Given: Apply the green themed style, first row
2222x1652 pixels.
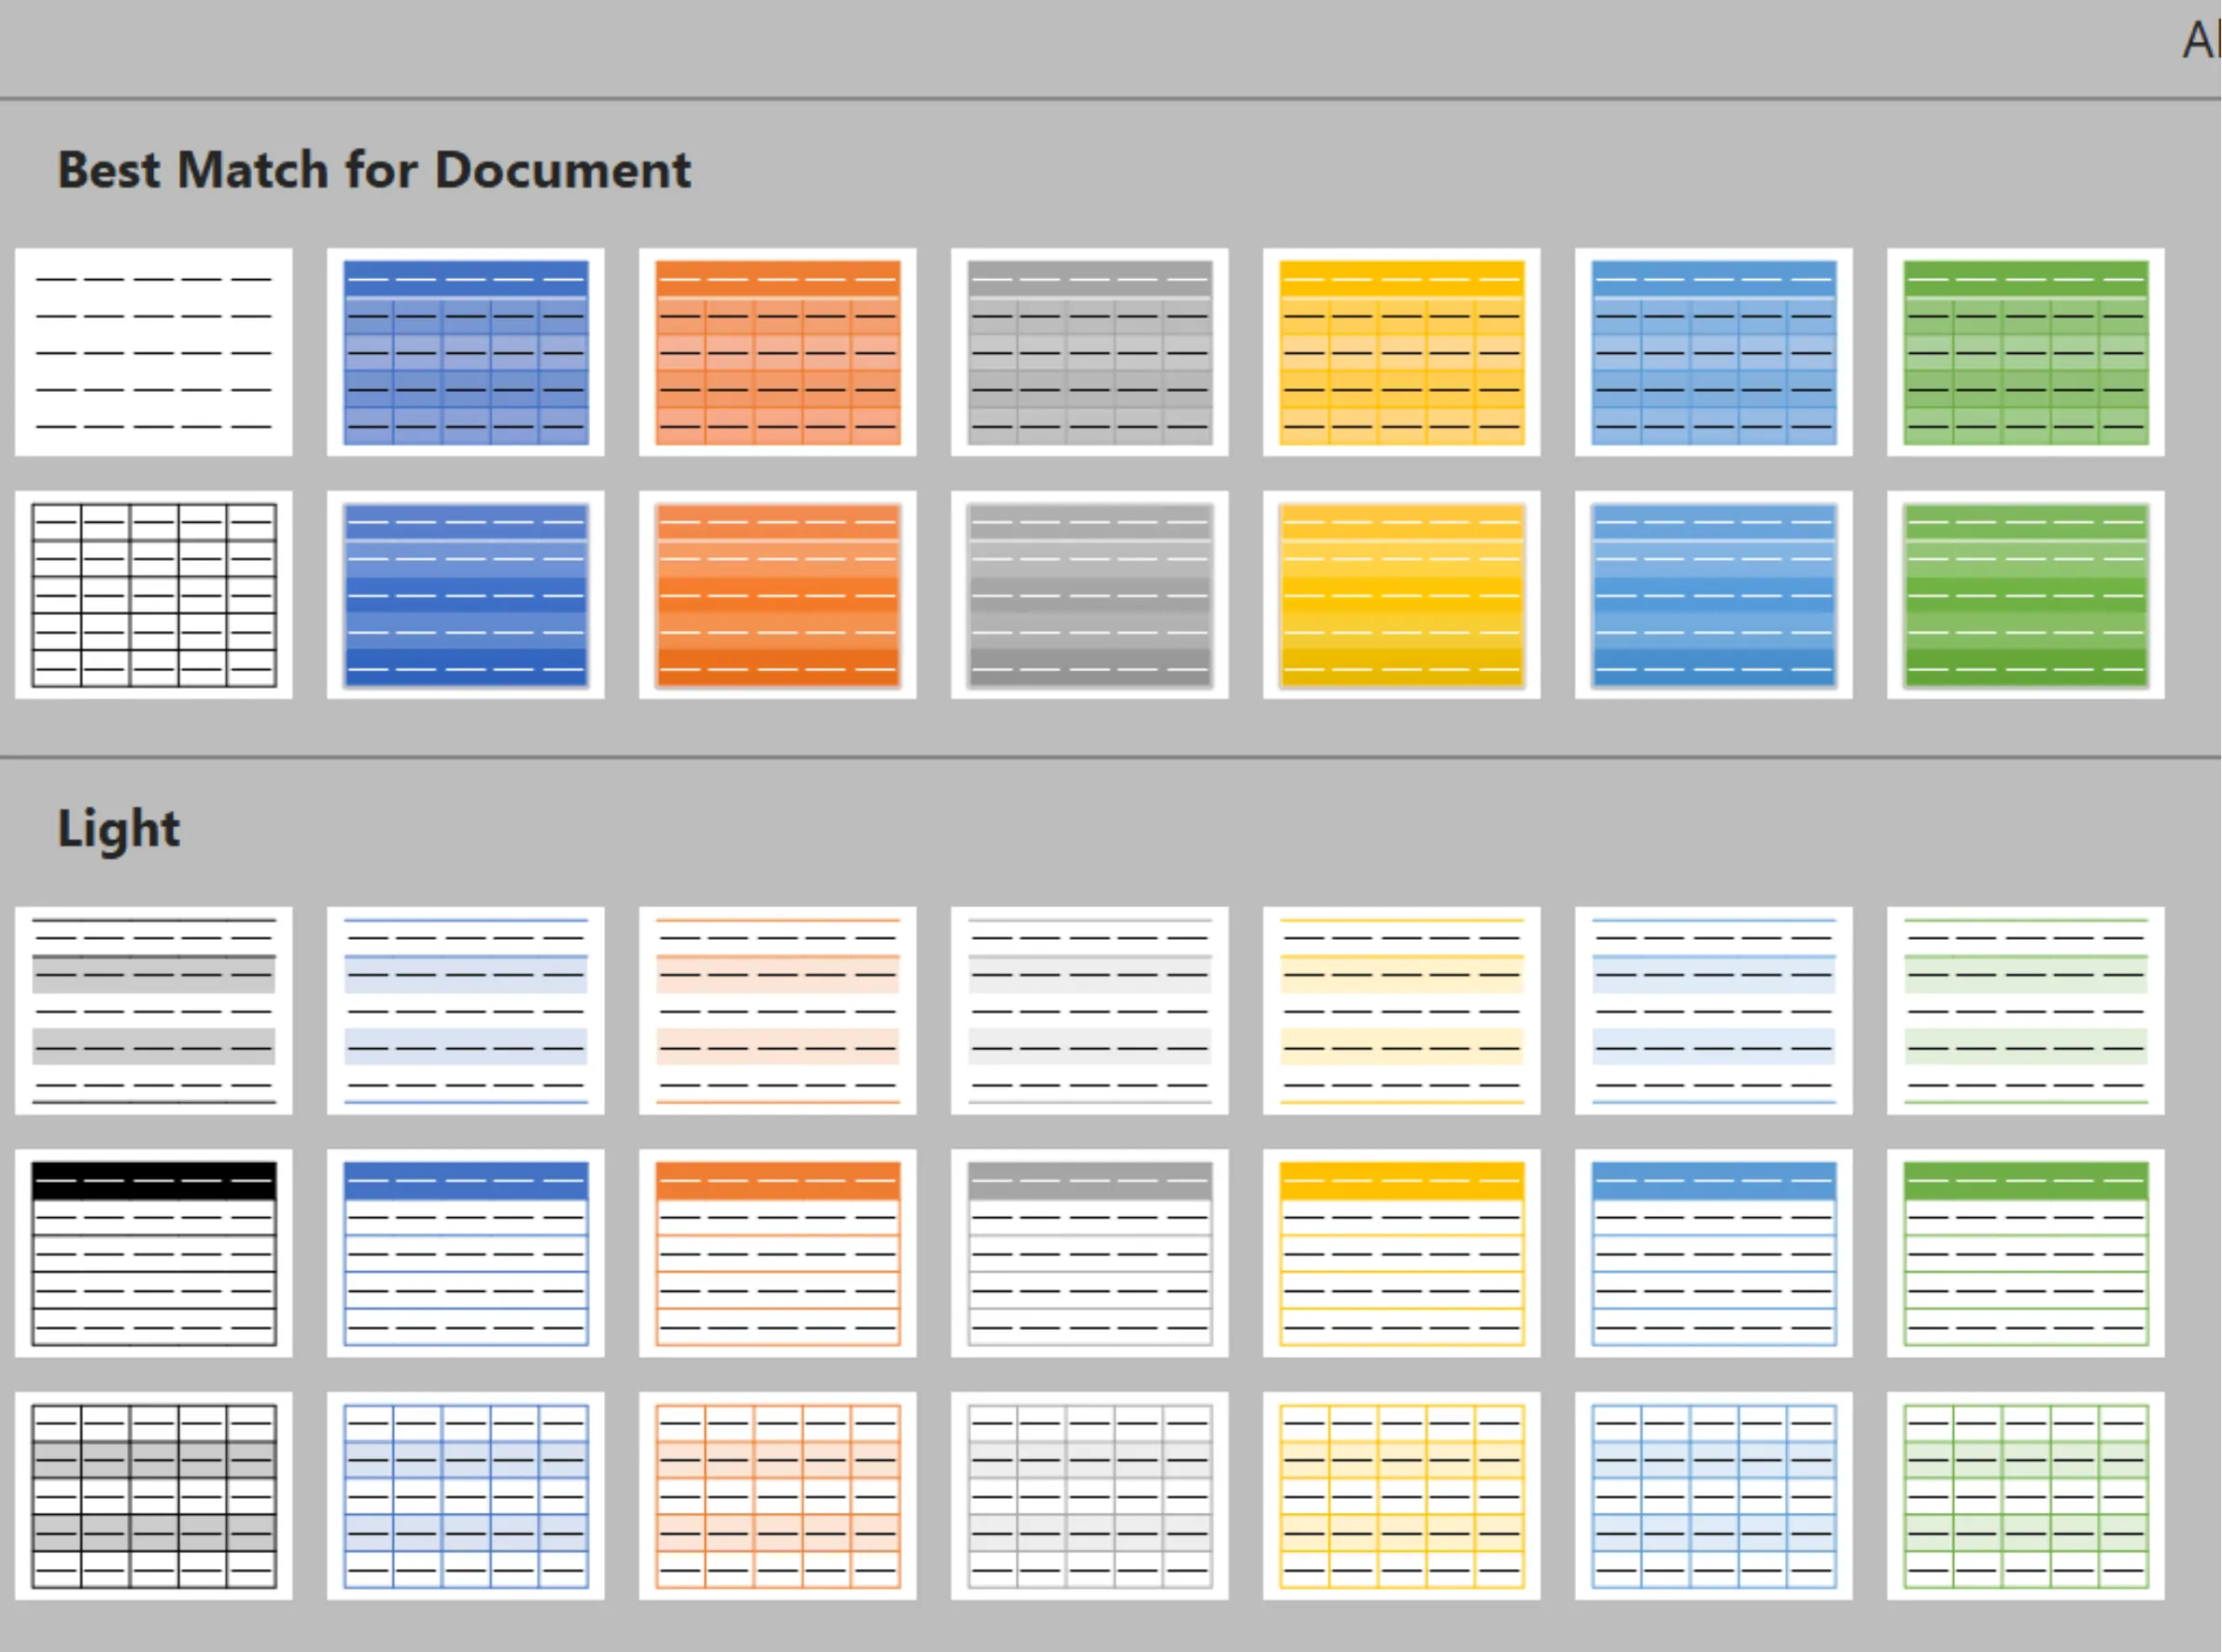Looking at the screenshot, I should [x=2026, y=352].
